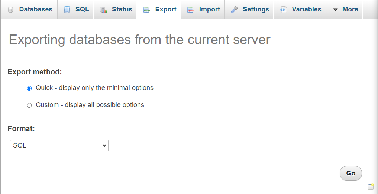The width and height of the screenshot is (378, 194).
Task: Open the Status tab
Action: coord(116,10)
